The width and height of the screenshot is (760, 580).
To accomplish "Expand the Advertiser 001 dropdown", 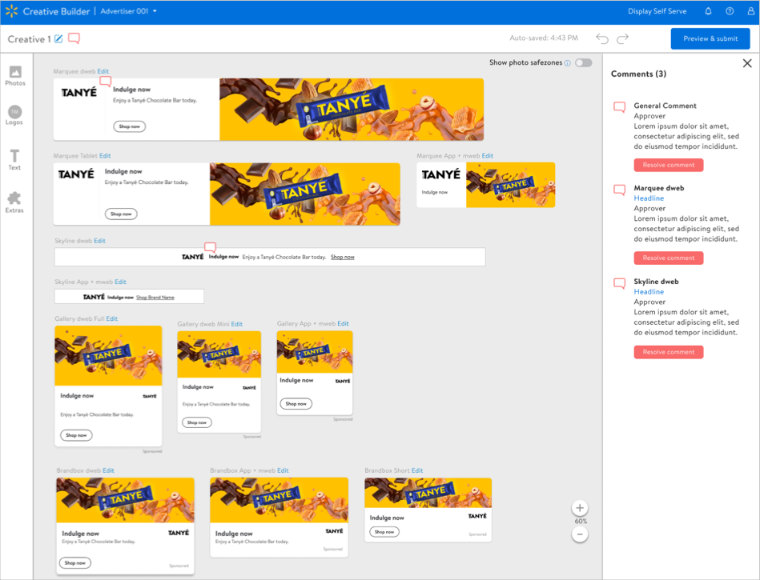I will click(x=128, y=11).
